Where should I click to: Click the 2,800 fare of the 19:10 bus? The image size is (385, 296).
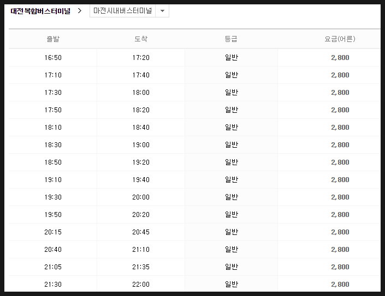point(340,179)
